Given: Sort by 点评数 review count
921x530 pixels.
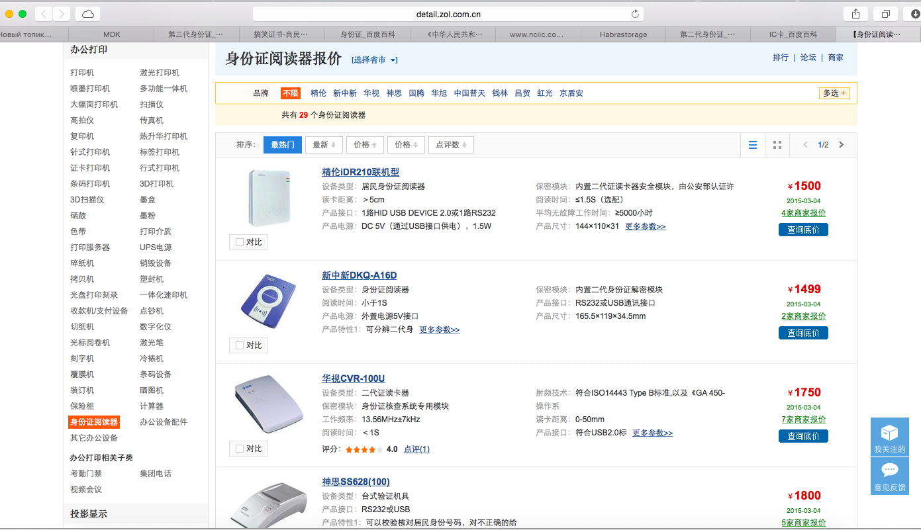Looking at the screenshot, I should click(x=451, y=145).
